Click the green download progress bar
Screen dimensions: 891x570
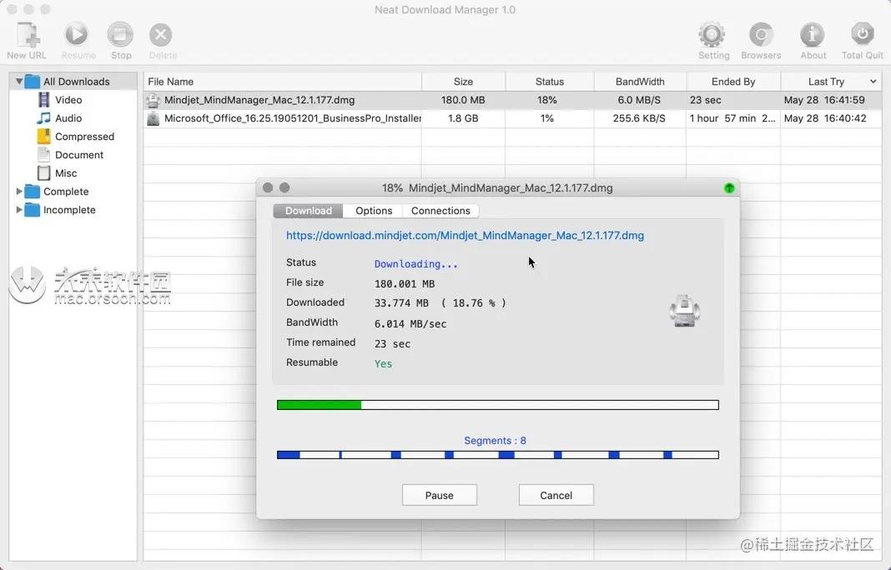(x=498, y=405)
